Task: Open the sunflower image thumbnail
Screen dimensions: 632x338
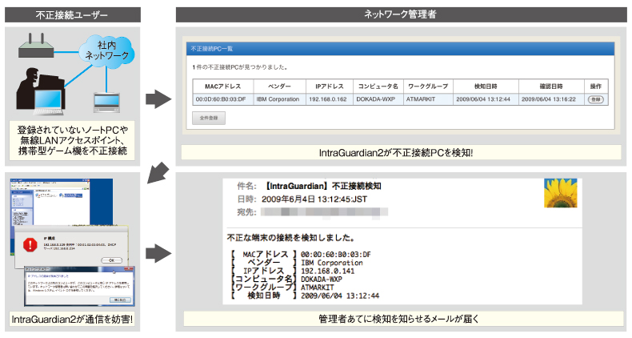Action: (x=560, y=193)
